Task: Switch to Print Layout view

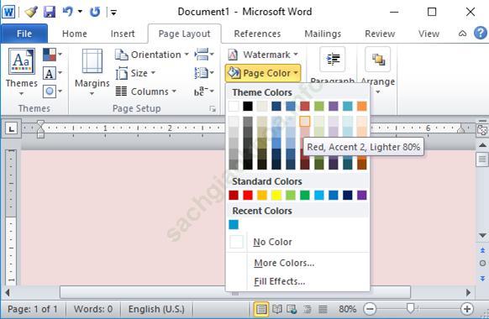Action: pyautogui.click(x=261, y=309)
